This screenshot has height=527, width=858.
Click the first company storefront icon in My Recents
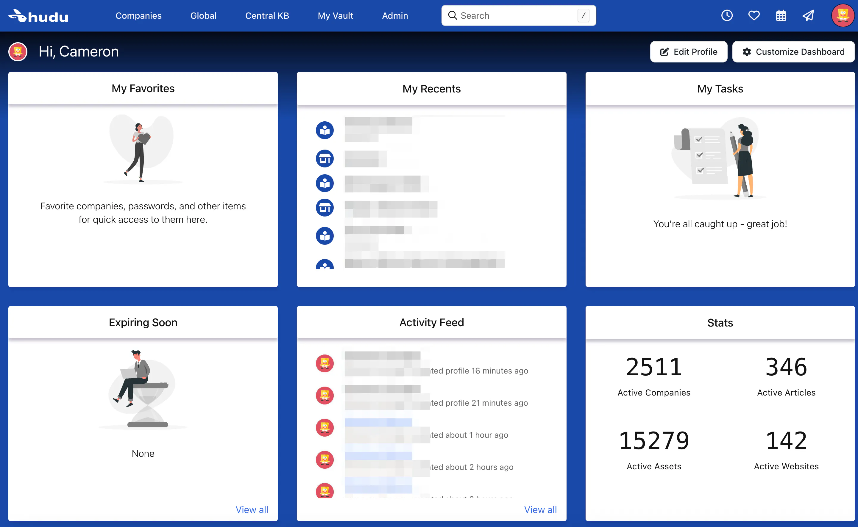coord(325,159)
